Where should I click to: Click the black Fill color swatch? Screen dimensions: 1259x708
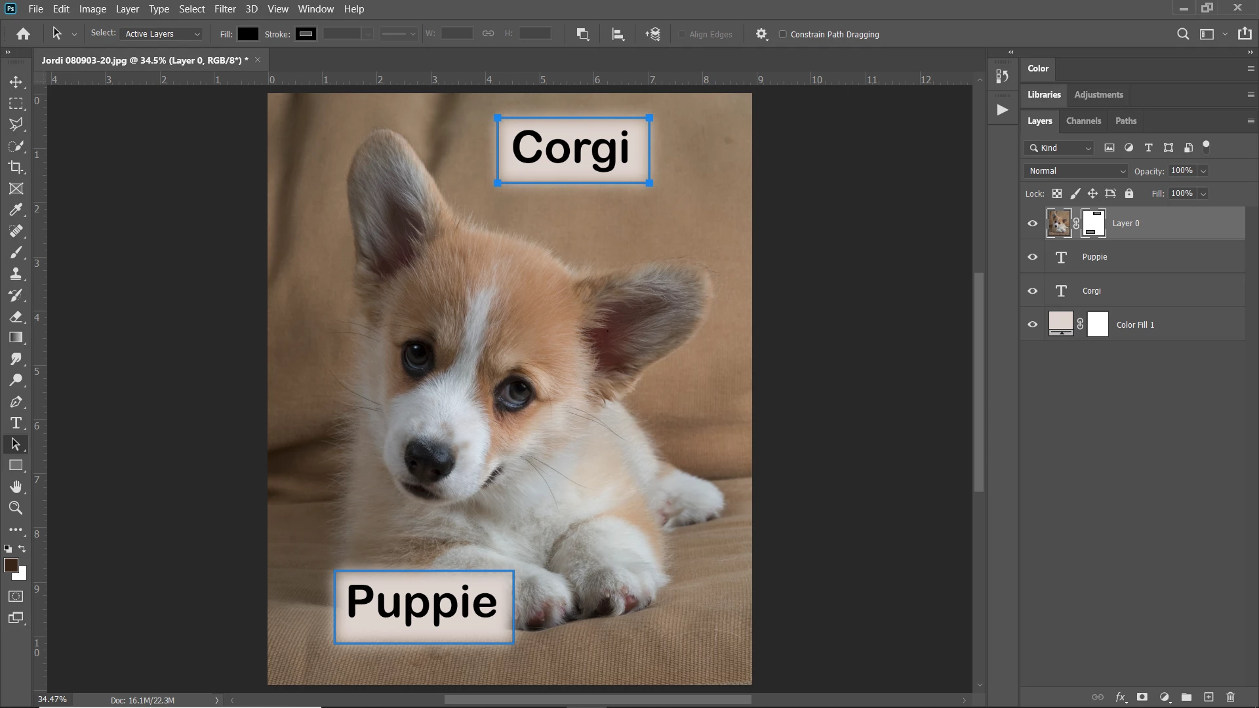248,34
